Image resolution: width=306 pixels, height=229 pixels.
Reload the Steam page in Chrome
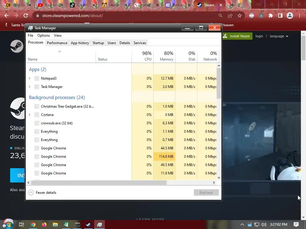[26, 16]
